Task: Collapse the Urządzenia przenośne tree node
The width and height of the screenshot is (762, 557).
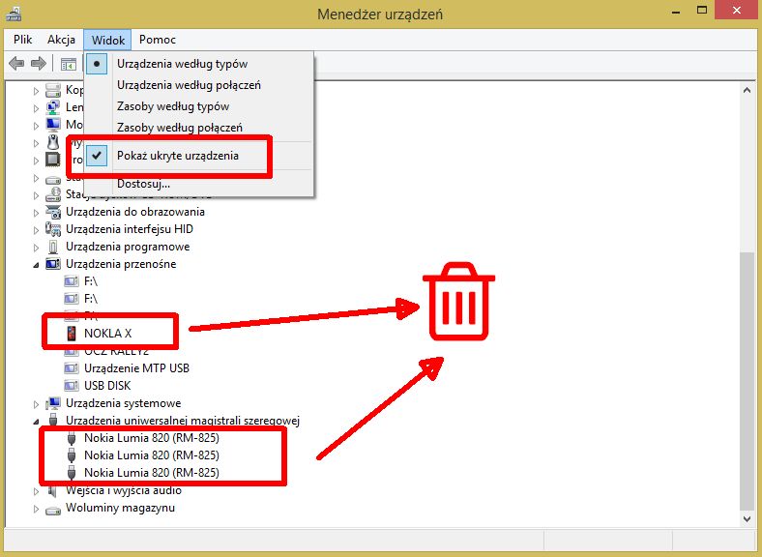Action: 36,265
